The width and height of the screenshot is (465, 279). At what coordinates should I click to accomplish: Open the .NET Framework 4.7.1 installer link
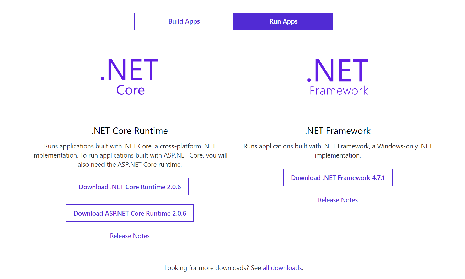pos(338,177)
